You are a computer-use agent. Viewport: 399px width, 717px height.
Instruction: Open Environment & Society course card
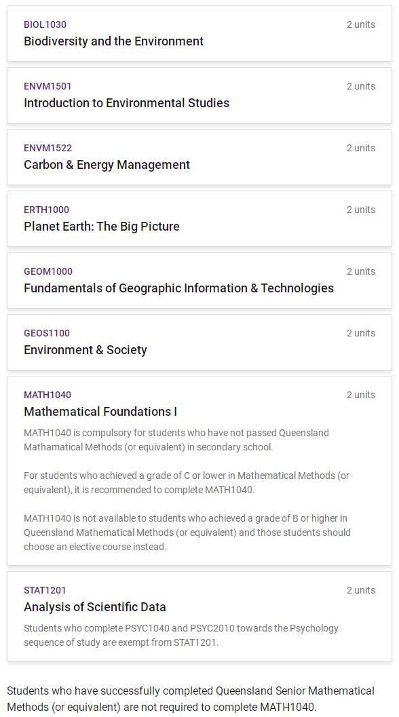(199, 342)
